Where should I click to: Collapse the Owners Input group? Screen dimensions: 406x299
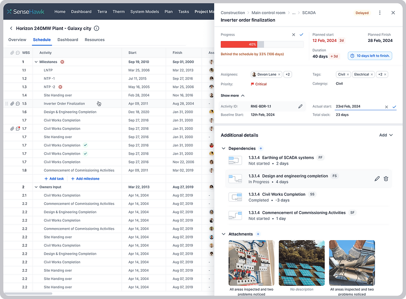pyautogui.click(x=36, y=187)
